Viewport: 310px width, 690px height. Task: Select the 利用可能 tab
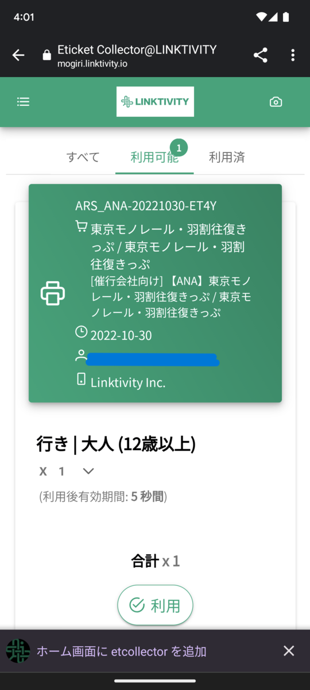[x=154, y=157]
